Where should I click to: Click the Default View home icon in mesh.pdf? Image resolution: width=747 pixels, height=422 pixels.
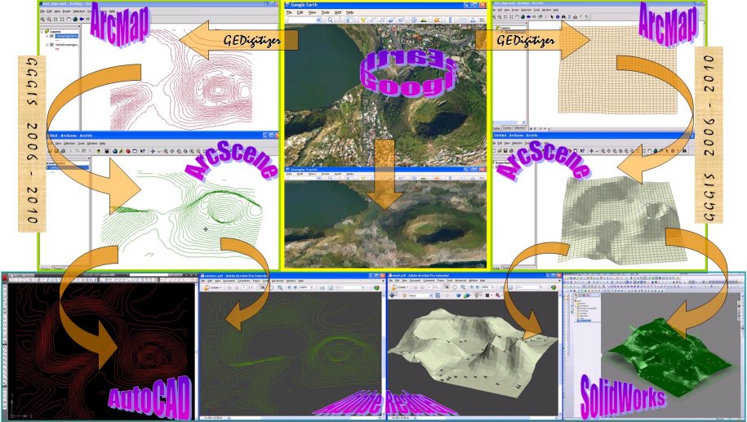click(404, 295)
